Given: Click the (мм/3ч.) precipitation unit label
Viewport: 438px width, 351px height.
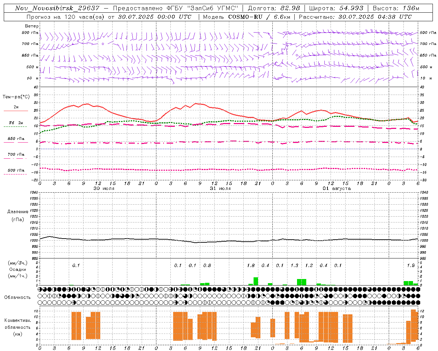Looking at the screenshot, I should (18, 263).
